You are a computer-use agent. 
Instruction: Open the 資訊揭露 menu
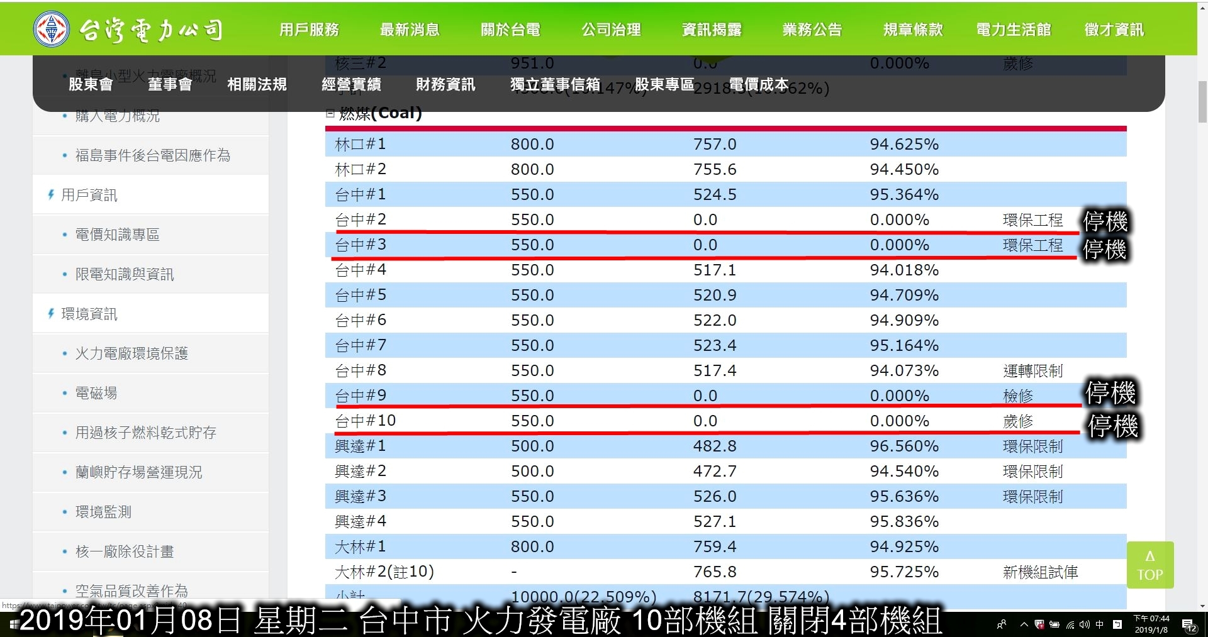pyautogui.click(x=712, y=30)
